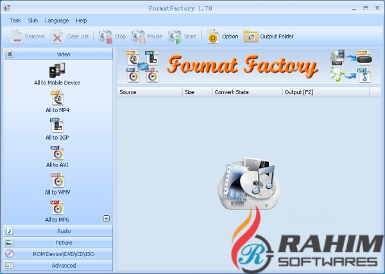Open the Output Folder icon

click(x=251, y=36)
